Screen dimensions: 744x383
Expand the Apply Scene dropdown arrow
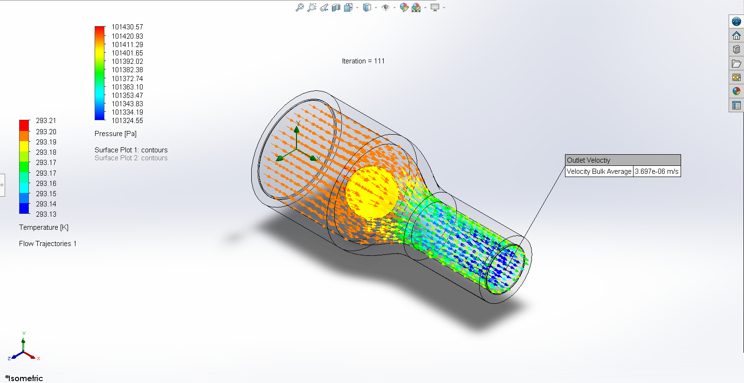(x=425, y=8)
